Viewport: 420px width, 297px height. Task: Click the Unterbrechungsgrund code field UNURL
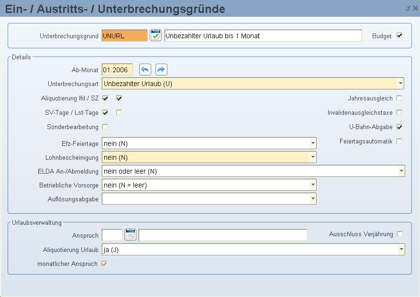point(124,36)
